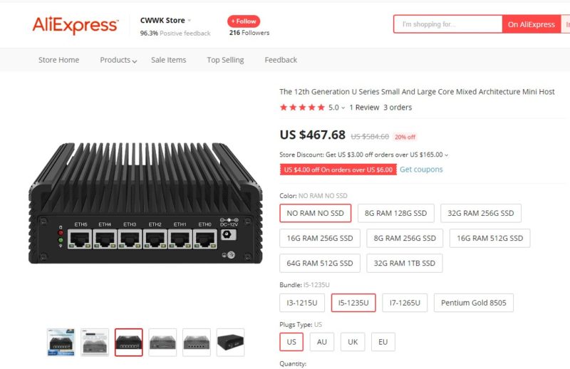Click the AliExpress logo
570x369 pixels.
point(75,25)
